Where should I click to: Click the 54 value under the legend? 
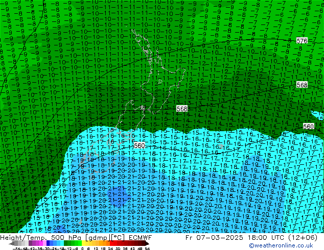[x=147, y=249]
